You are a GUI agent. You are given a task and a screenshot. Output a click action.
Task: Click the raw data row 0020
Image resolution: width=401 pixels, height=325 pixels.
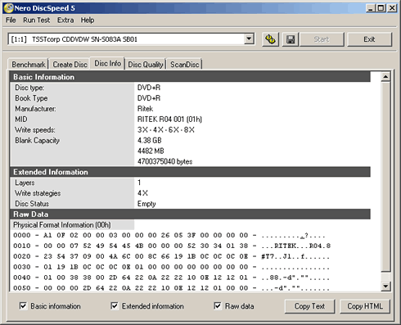[171, 256]
